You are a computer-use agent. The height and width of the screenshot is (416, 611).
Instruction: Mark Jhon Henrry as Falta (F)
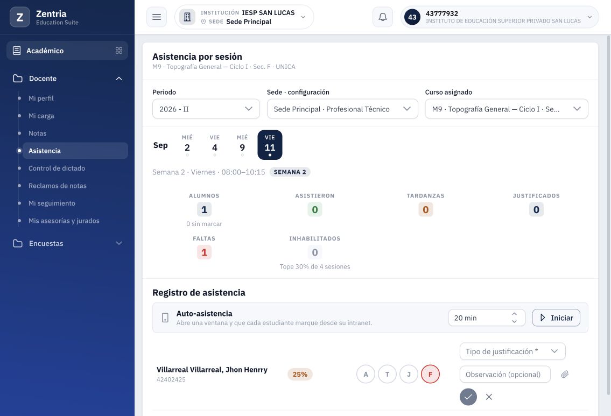430,375
